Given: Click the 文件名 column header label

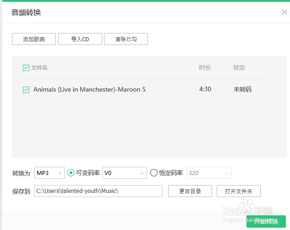Looking at the screenshot, I should [39, 68].
